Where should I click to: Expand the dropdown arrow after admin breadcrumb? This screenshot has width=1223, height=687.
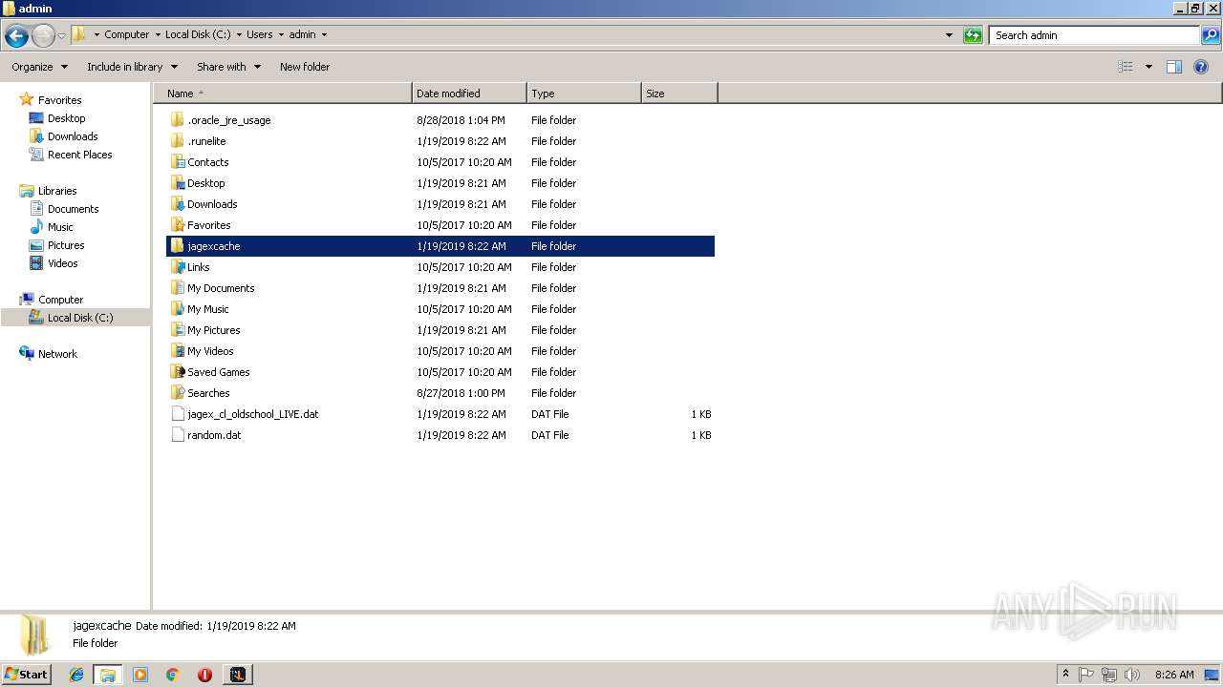pos(324,34)
